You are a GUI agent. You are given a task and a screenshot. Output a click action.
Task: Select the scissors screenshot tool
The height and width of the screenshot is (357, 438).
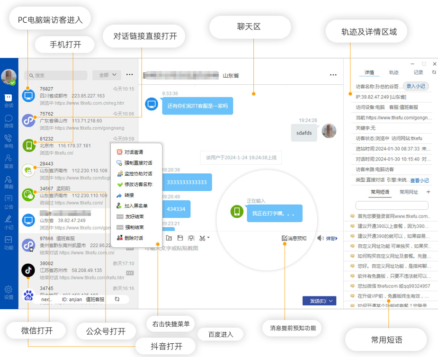coord(202,238)
